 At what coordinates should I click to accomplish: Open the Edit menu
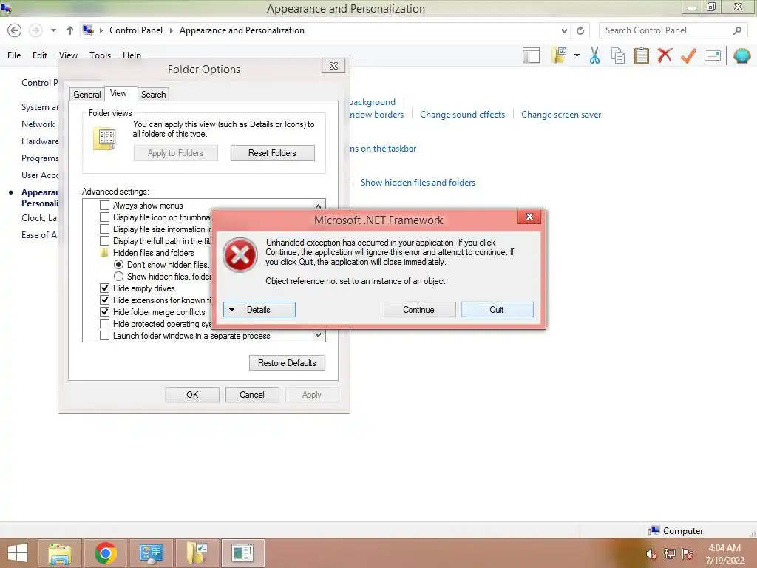[x=40, y=55]
